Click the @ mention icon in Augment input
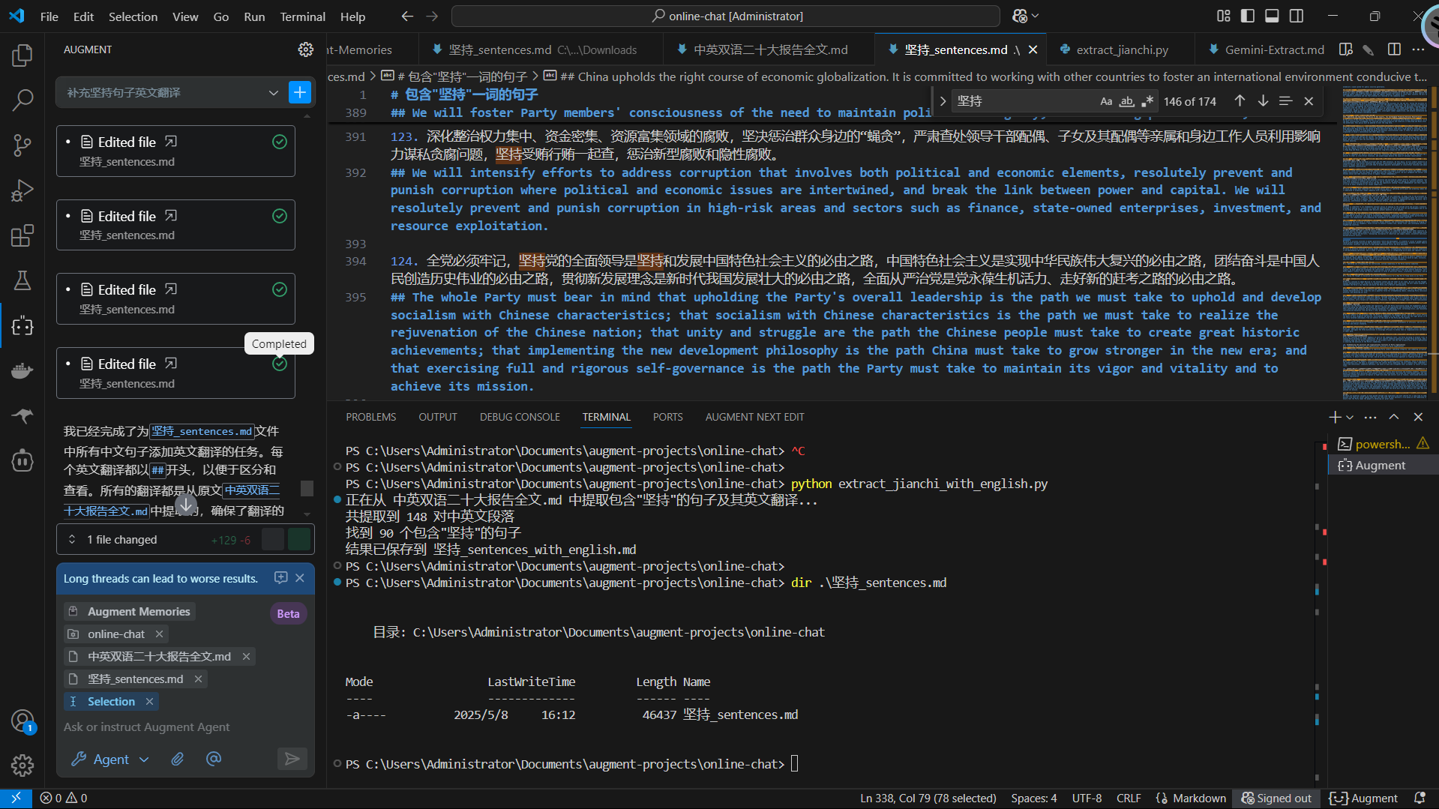 [x=213, y=759]
